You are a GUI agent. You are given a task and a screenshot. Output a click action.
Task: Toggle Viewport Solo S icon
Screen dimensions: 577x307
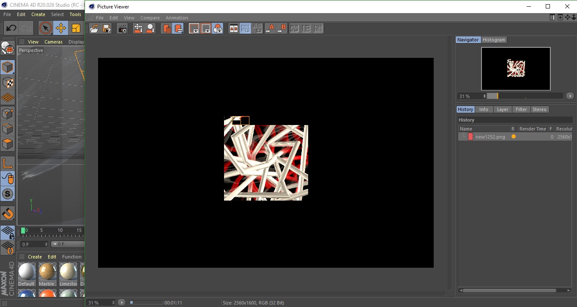click(7, 194)
